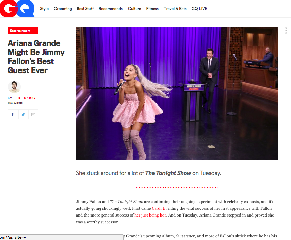This screenshot has height=240, width=291.
Task: Open GQ LIVE
Action: click(199, 9)
